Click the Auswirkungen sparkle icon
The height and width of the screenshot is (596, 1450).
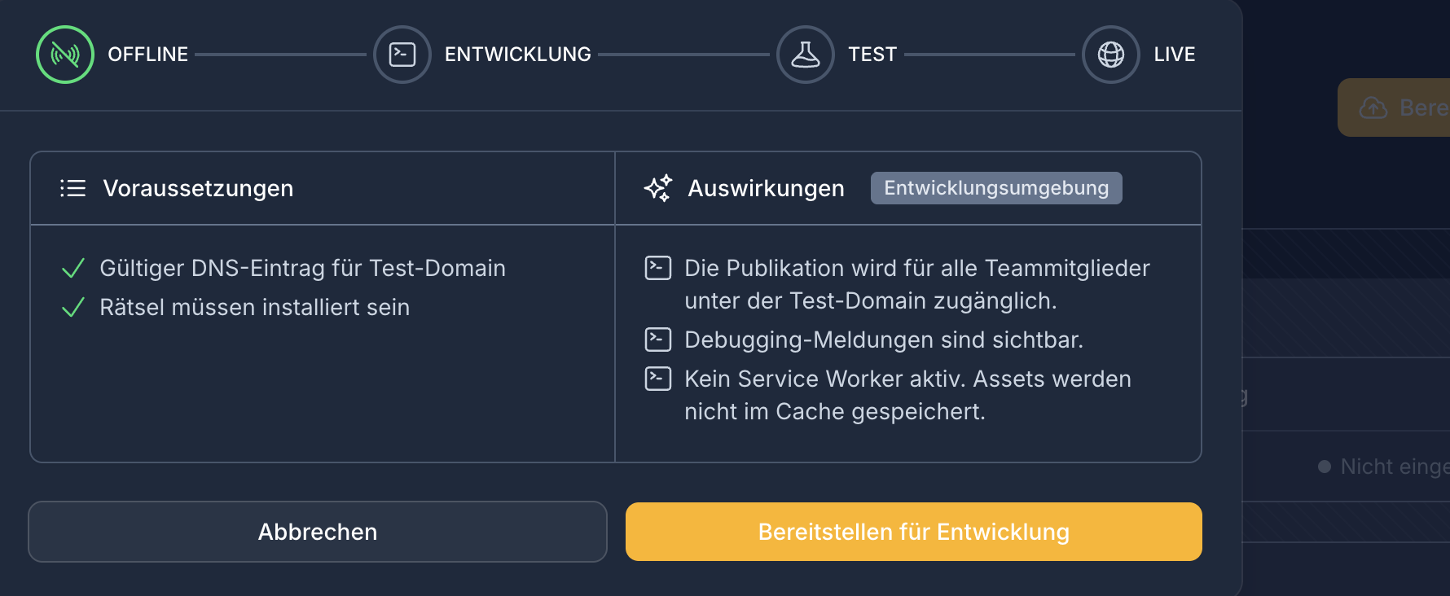tap(658, 187)
